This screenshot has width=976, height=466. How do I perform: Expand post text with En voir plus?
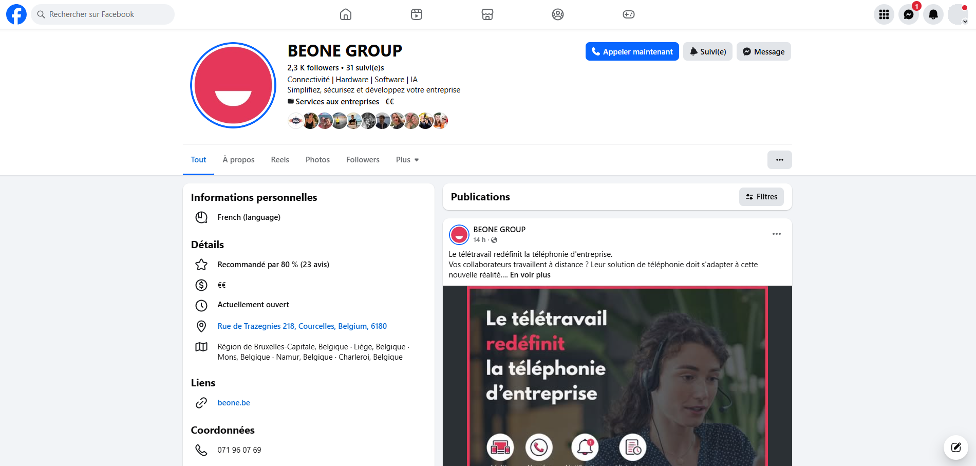click(530, 275)
